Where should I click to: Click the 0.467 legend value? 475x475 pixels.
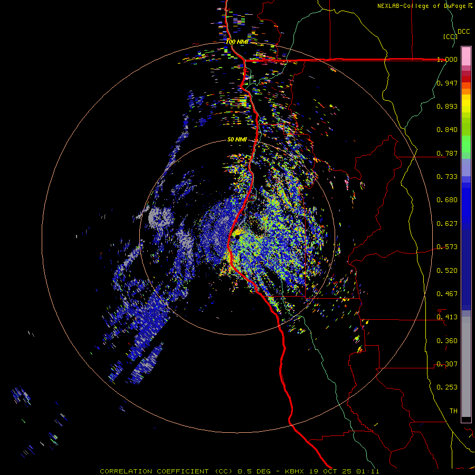[447, 294]
